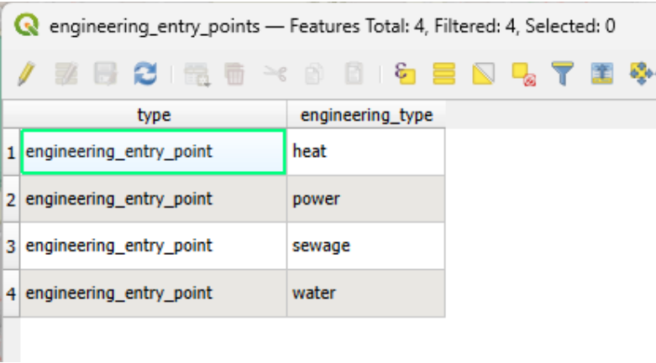Viewport: 656px width, 363px height.
Task: Click the 'sewage' cell in row 3
Action: click(x=365, y=246)
